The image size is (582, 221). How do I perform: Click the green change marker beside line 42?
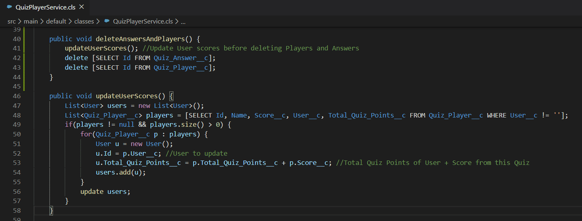25,58
